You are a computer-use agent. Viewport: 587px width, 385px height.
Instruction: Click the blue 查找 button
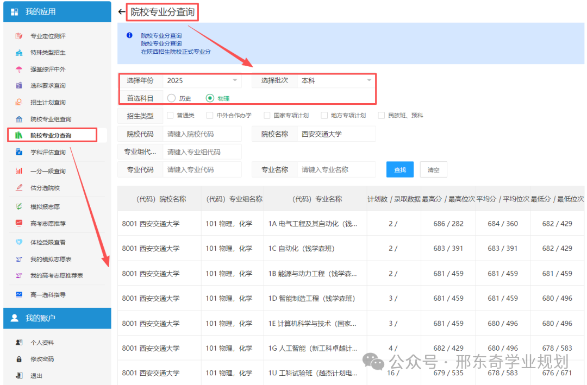click(x=400, y=170)
